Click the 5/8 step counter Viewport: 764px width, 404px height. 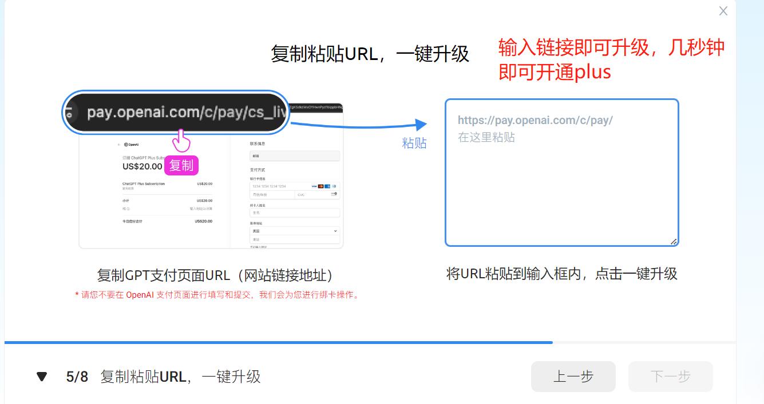77,377
